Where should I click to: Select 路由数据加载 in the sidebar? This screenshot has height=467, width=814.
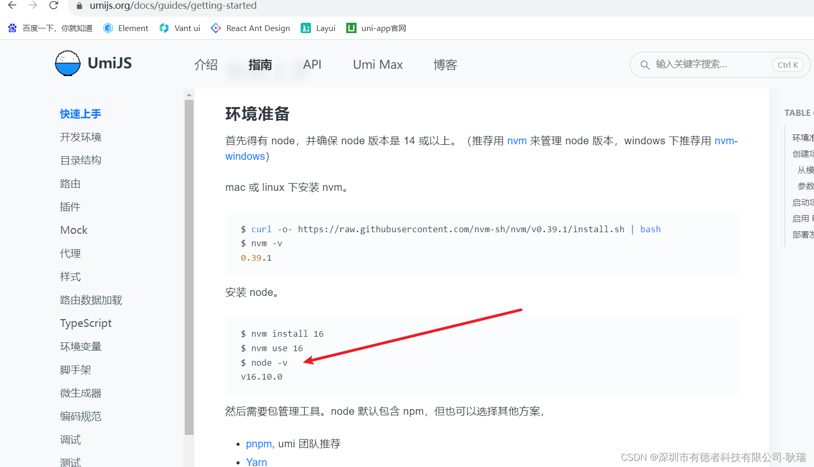[x=91, y=300]
